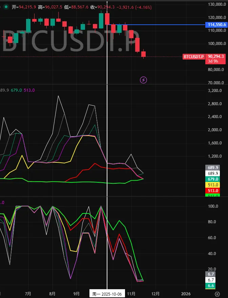Click 1,200.0 on the indicator axis
The image size is (228, 298).
215,156
